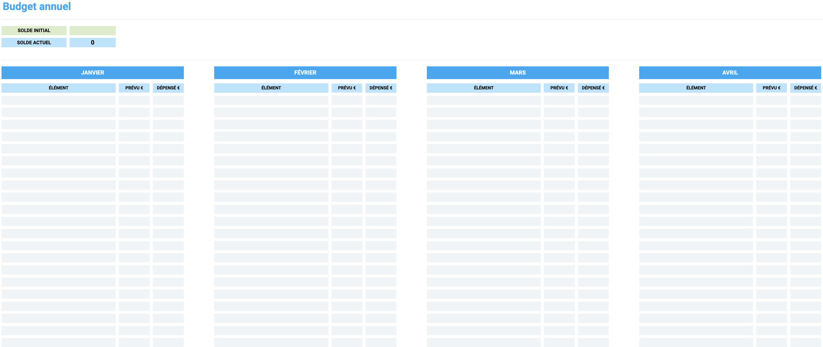Click the empty SOLDE INITIAL value field

[x=93, y=31]
